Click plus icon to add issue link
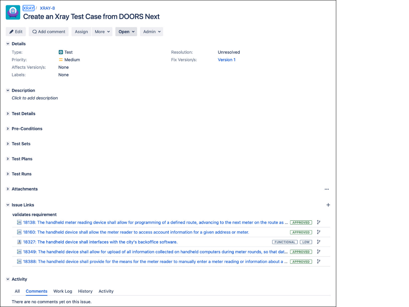409x307 pixels. click(x=328, y=205)
